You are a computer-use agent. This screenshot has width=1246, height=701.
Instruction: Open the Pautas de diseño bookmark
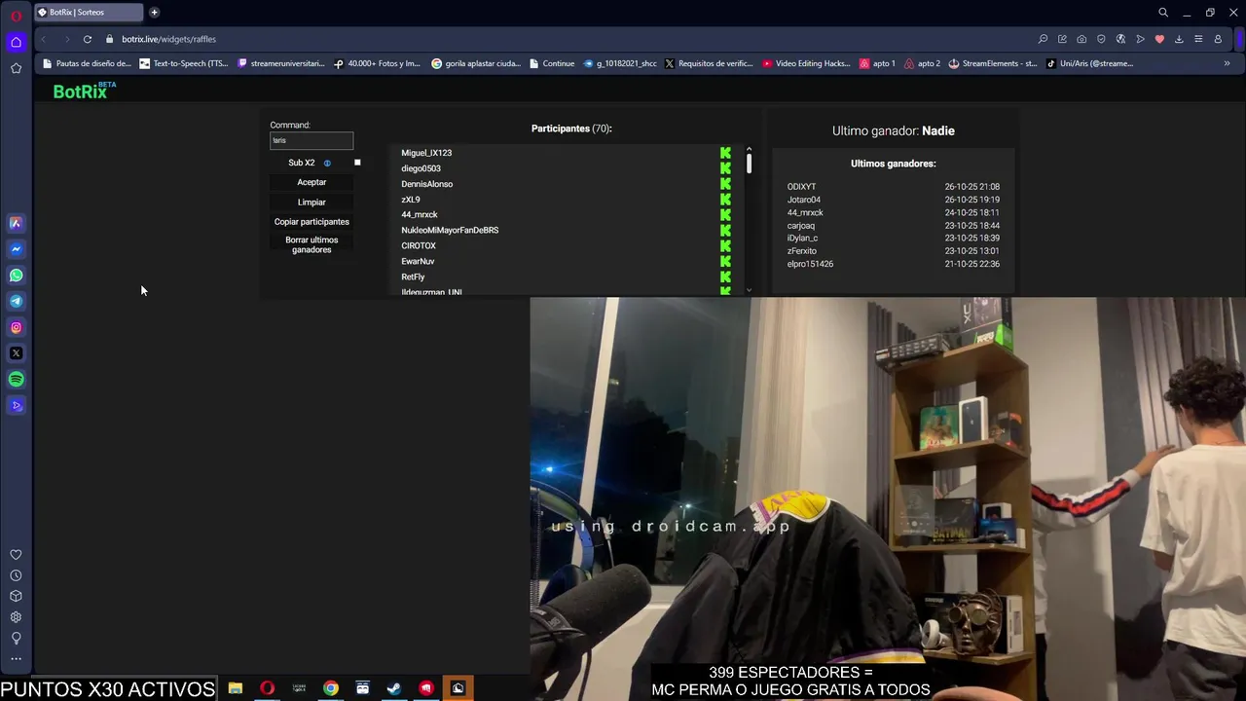87,63
